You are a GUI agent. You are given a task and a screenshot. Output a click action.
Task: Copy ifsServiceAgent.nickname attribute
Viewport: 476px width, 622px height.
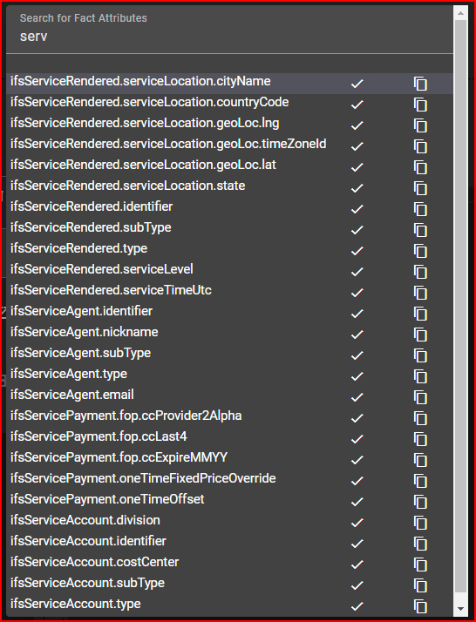click(x=420, y=335)
